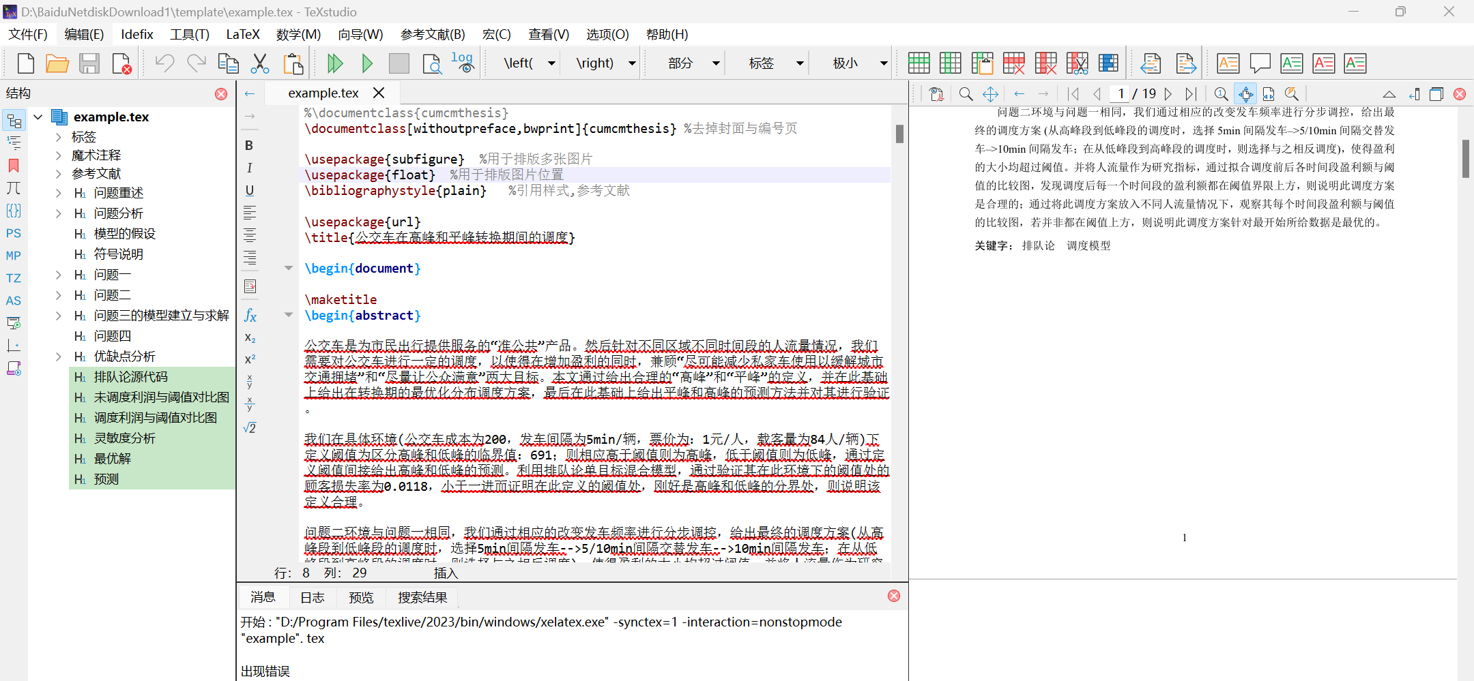Open the LaTeX menu
The height and width of the screenshot is (681, 1474).
point(242,34)
